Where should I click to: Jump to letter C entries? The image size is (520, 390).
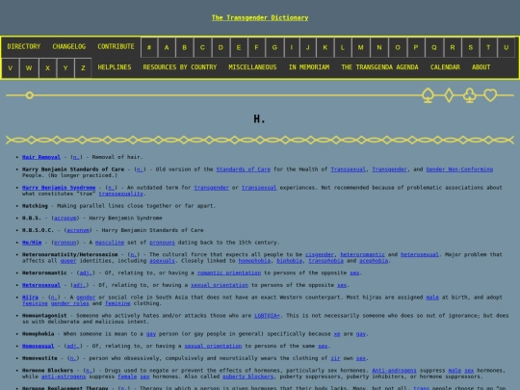point(202,47)
